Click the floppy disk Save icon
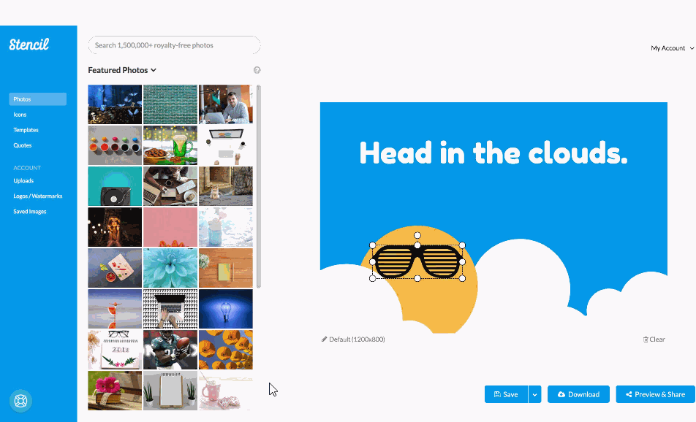 pyautogui.click(x=498, y=394)
